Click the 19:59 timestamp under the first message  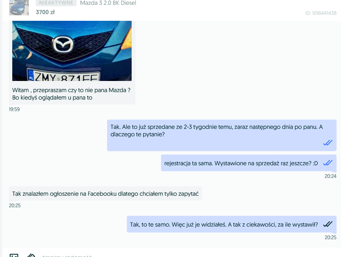15,109
